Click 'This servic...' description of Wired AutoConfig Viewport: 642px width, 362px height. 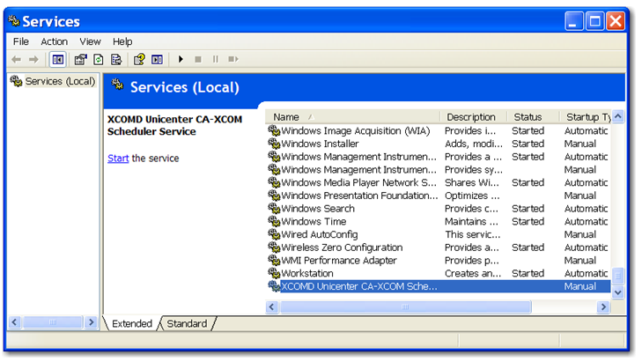473,234
